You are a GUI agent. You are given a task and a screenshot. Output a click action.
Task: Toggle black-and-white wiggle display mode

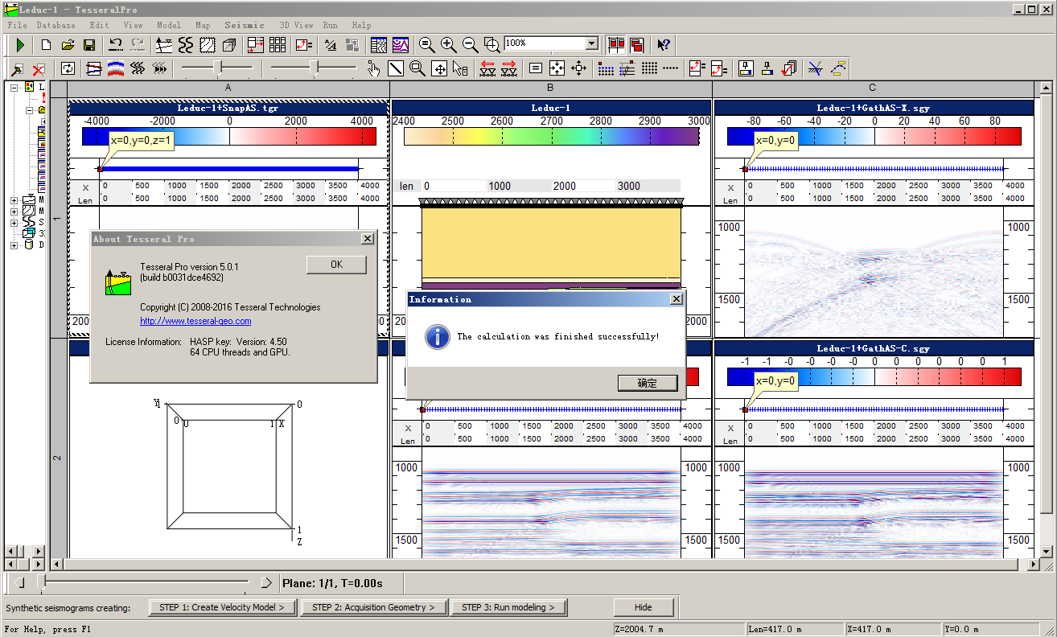(x=378, y=45)
